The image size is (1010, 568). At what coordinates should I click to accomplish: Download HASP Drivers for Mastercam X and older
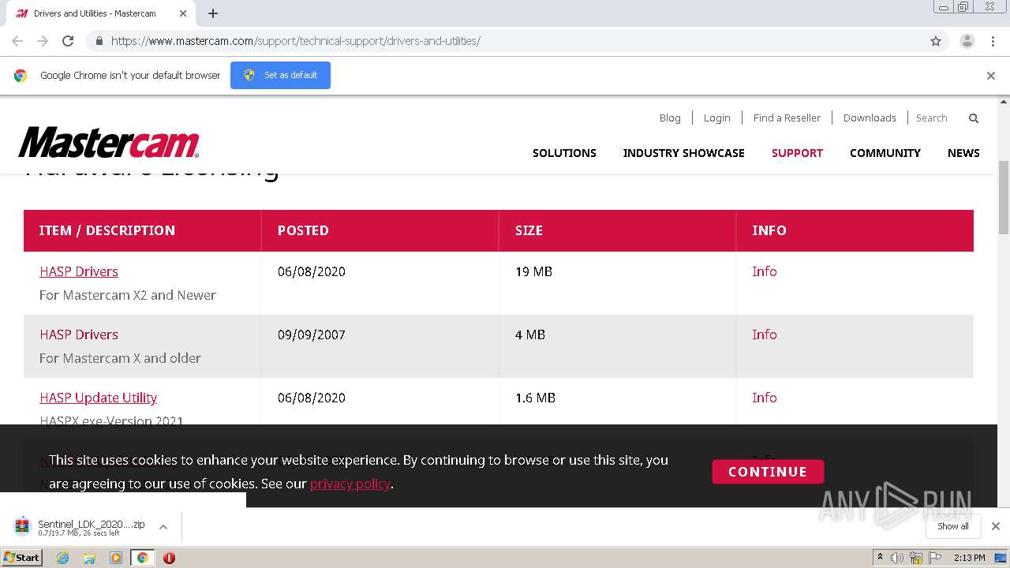click(x=79, y=334)
